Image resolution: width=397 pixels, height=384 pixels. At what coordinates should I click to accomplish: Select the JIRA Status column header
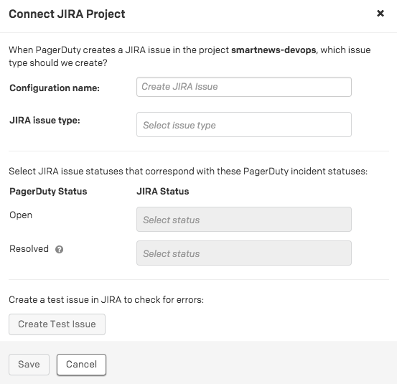(163, 192)
